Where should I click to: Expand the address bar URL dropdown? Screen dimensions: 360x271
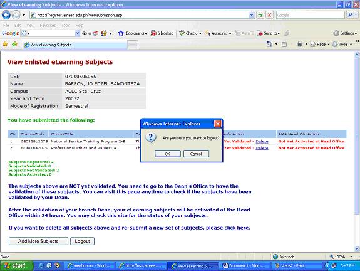coord(252,15)
